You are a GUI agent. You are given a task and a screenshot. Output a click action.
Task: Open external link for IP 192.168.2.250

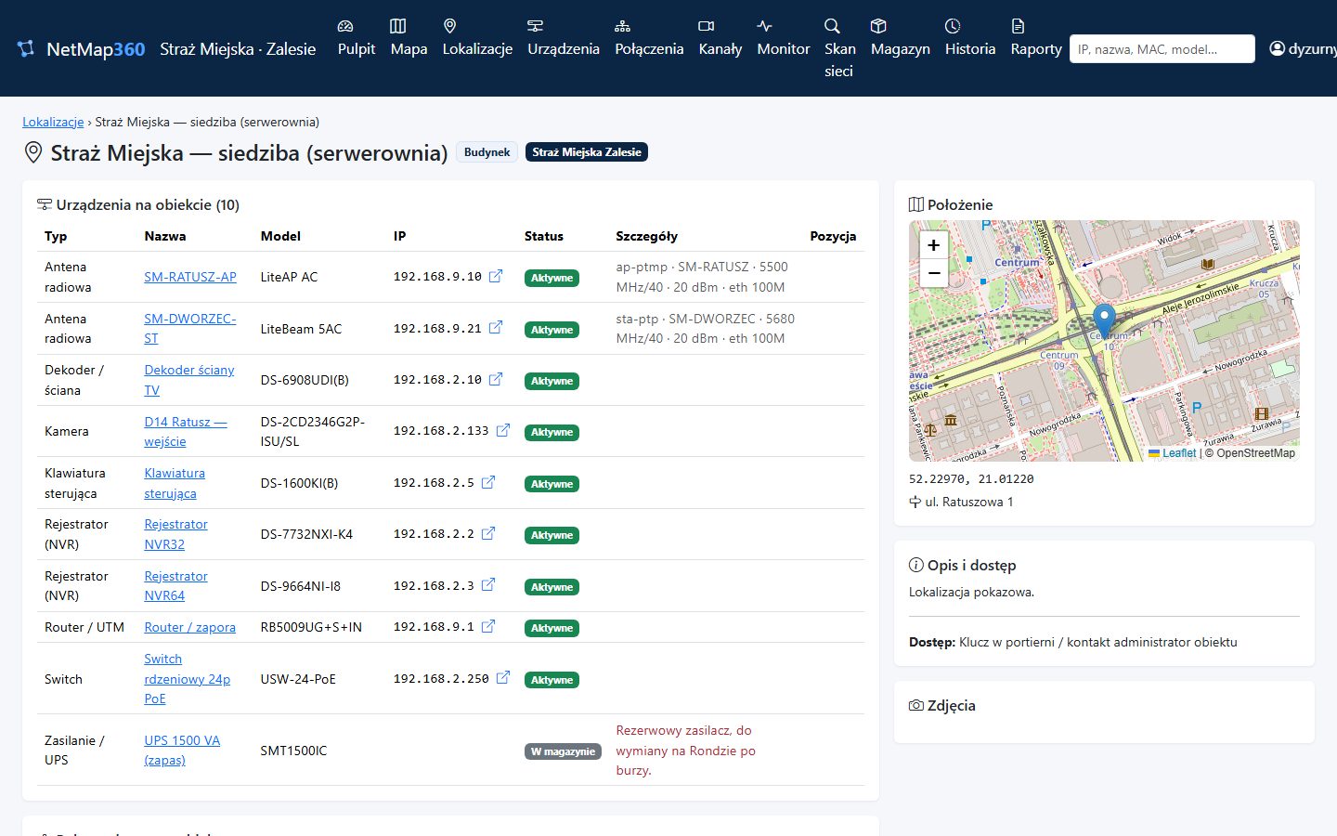point(503,678)
